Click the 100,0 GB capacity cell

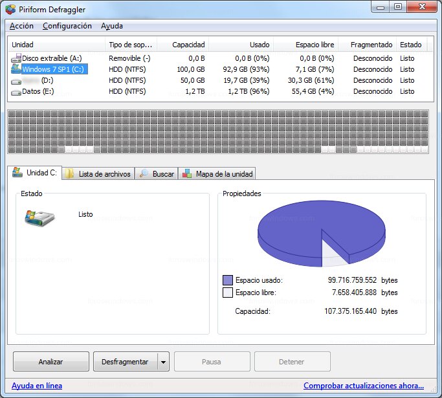(x=191, y=69)
